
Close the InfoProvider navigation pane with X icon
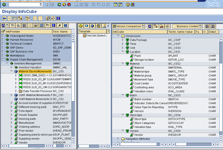pyautogui.click(x=66, y=25)
